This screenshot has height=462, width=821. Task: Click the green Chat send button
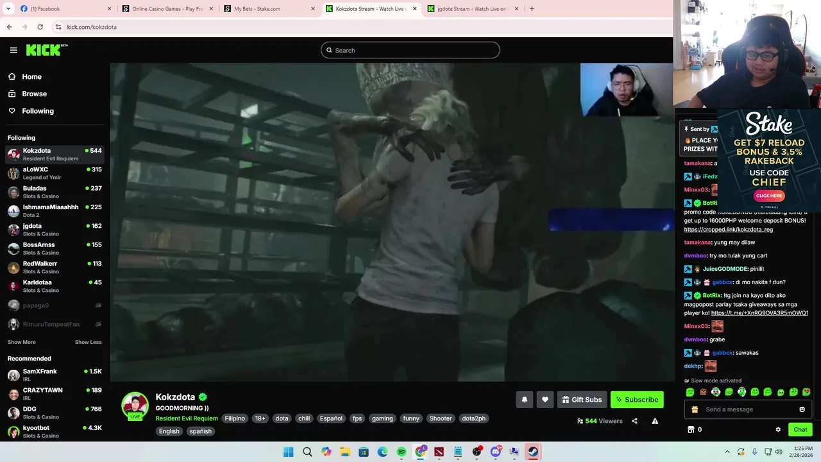[x=800, y=430]
